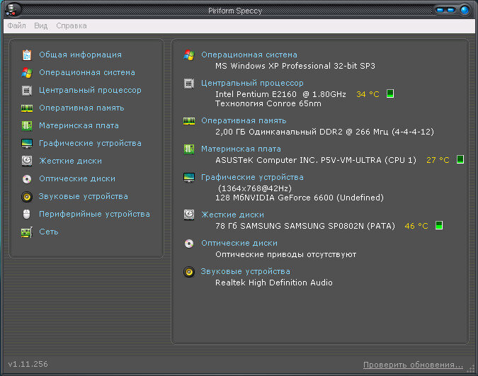Click the motherboard temperature value 27 °C
This screenshot has height=376, width=478.
tap(438, 160)
